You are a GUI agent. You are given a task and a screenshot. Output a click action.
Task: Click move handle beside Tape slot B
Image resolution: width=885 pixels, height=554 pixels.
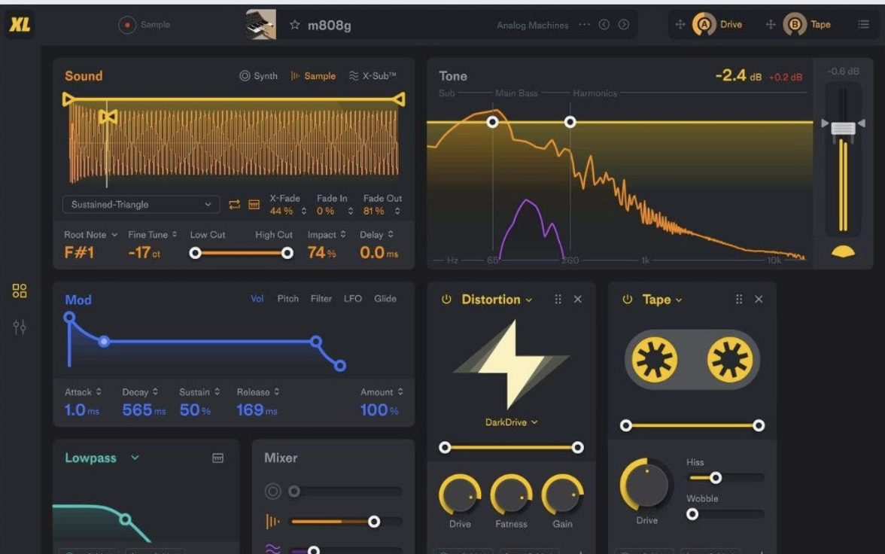click(x=771, y=24)
